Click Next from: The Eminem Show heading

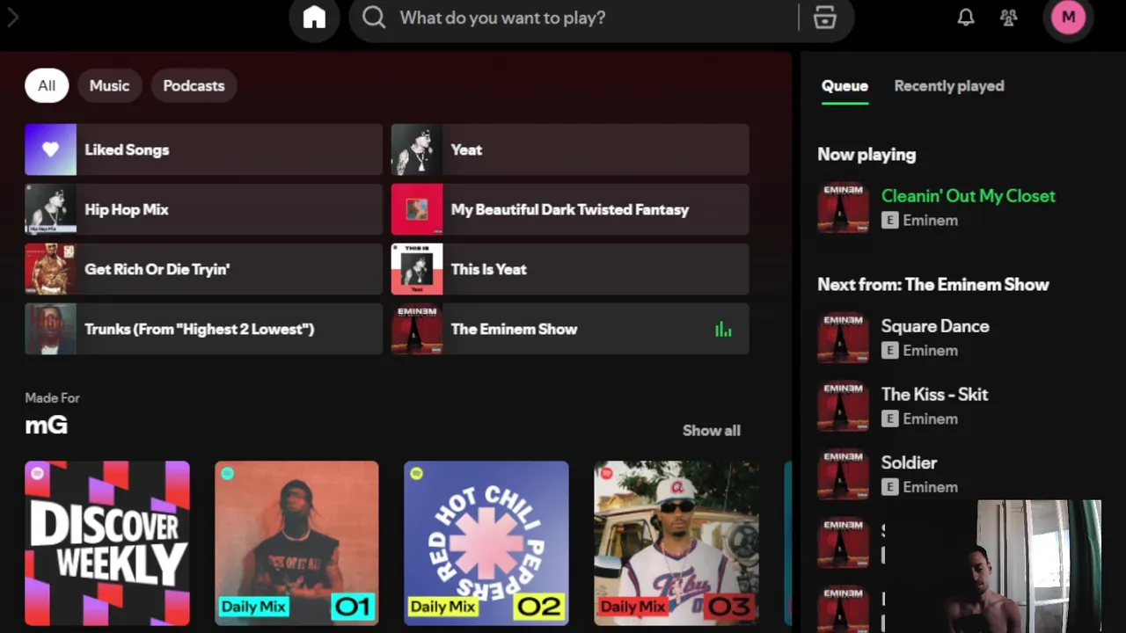tap(933, 285)
